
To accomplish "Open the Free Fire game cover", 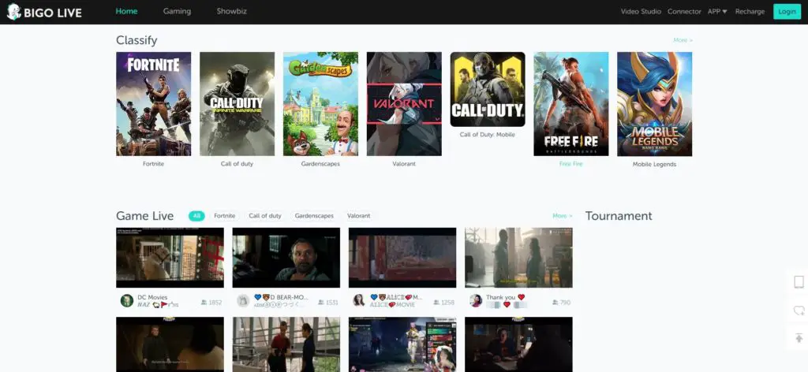I will (x=571, y=104).
